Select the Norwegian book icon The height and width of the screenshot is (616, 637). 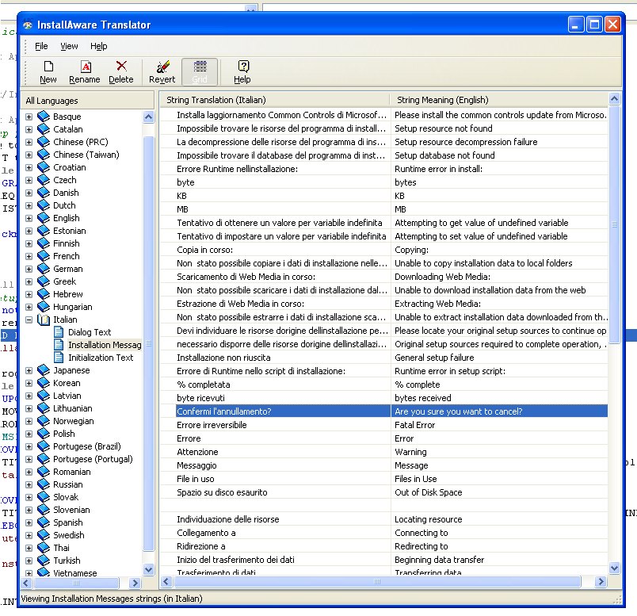click(44, 421)
